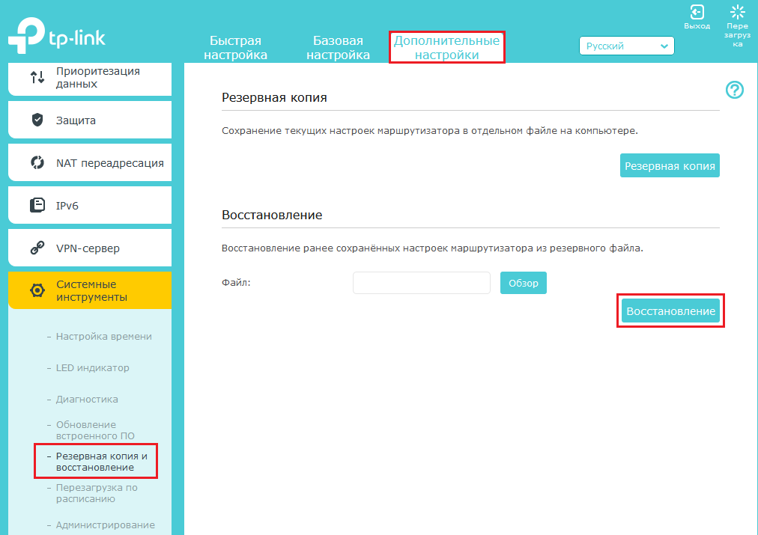Open the VPN-сервер menu section
The image size is (758, 535).
pos(90,248)
